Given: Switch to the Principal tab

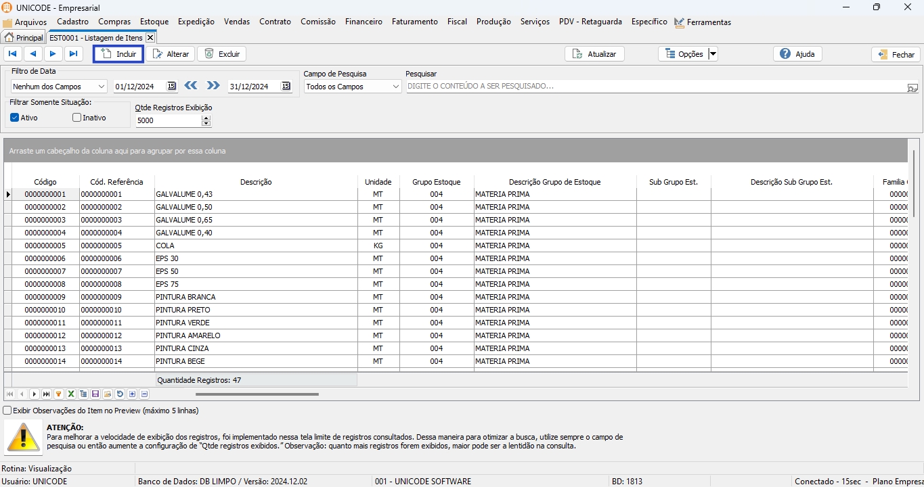Looking at the screenshot, I should click(24, 38).
